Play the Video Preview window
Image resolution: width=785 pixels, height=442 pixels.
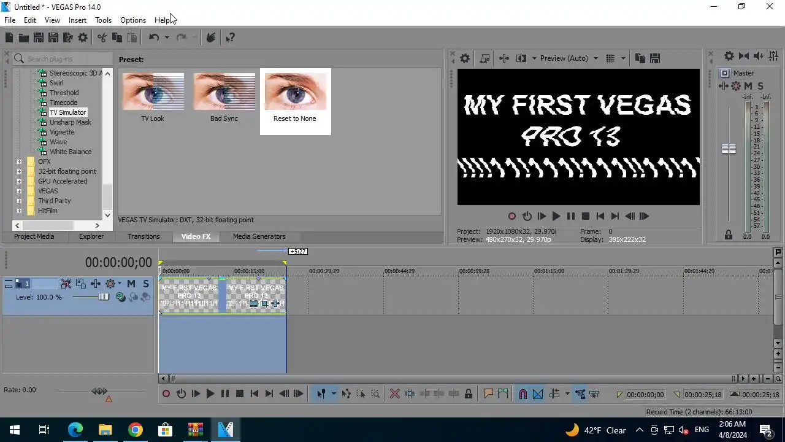pyautogui.click(x=556, y=216)
